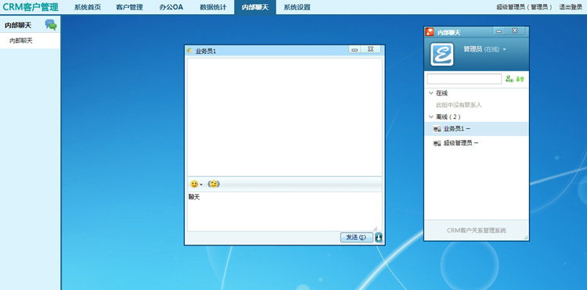The height and width of the screenshot is (290, 587).
Task: Click the CRM客户管理 logo title
Action: tap(31, 7)
